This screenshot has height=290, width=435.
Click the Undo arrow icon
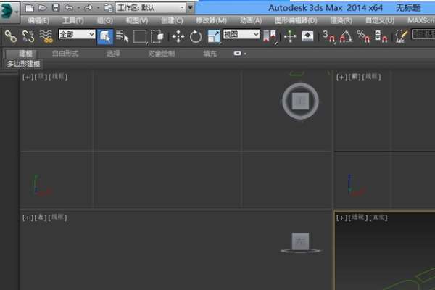coord(69,8)
